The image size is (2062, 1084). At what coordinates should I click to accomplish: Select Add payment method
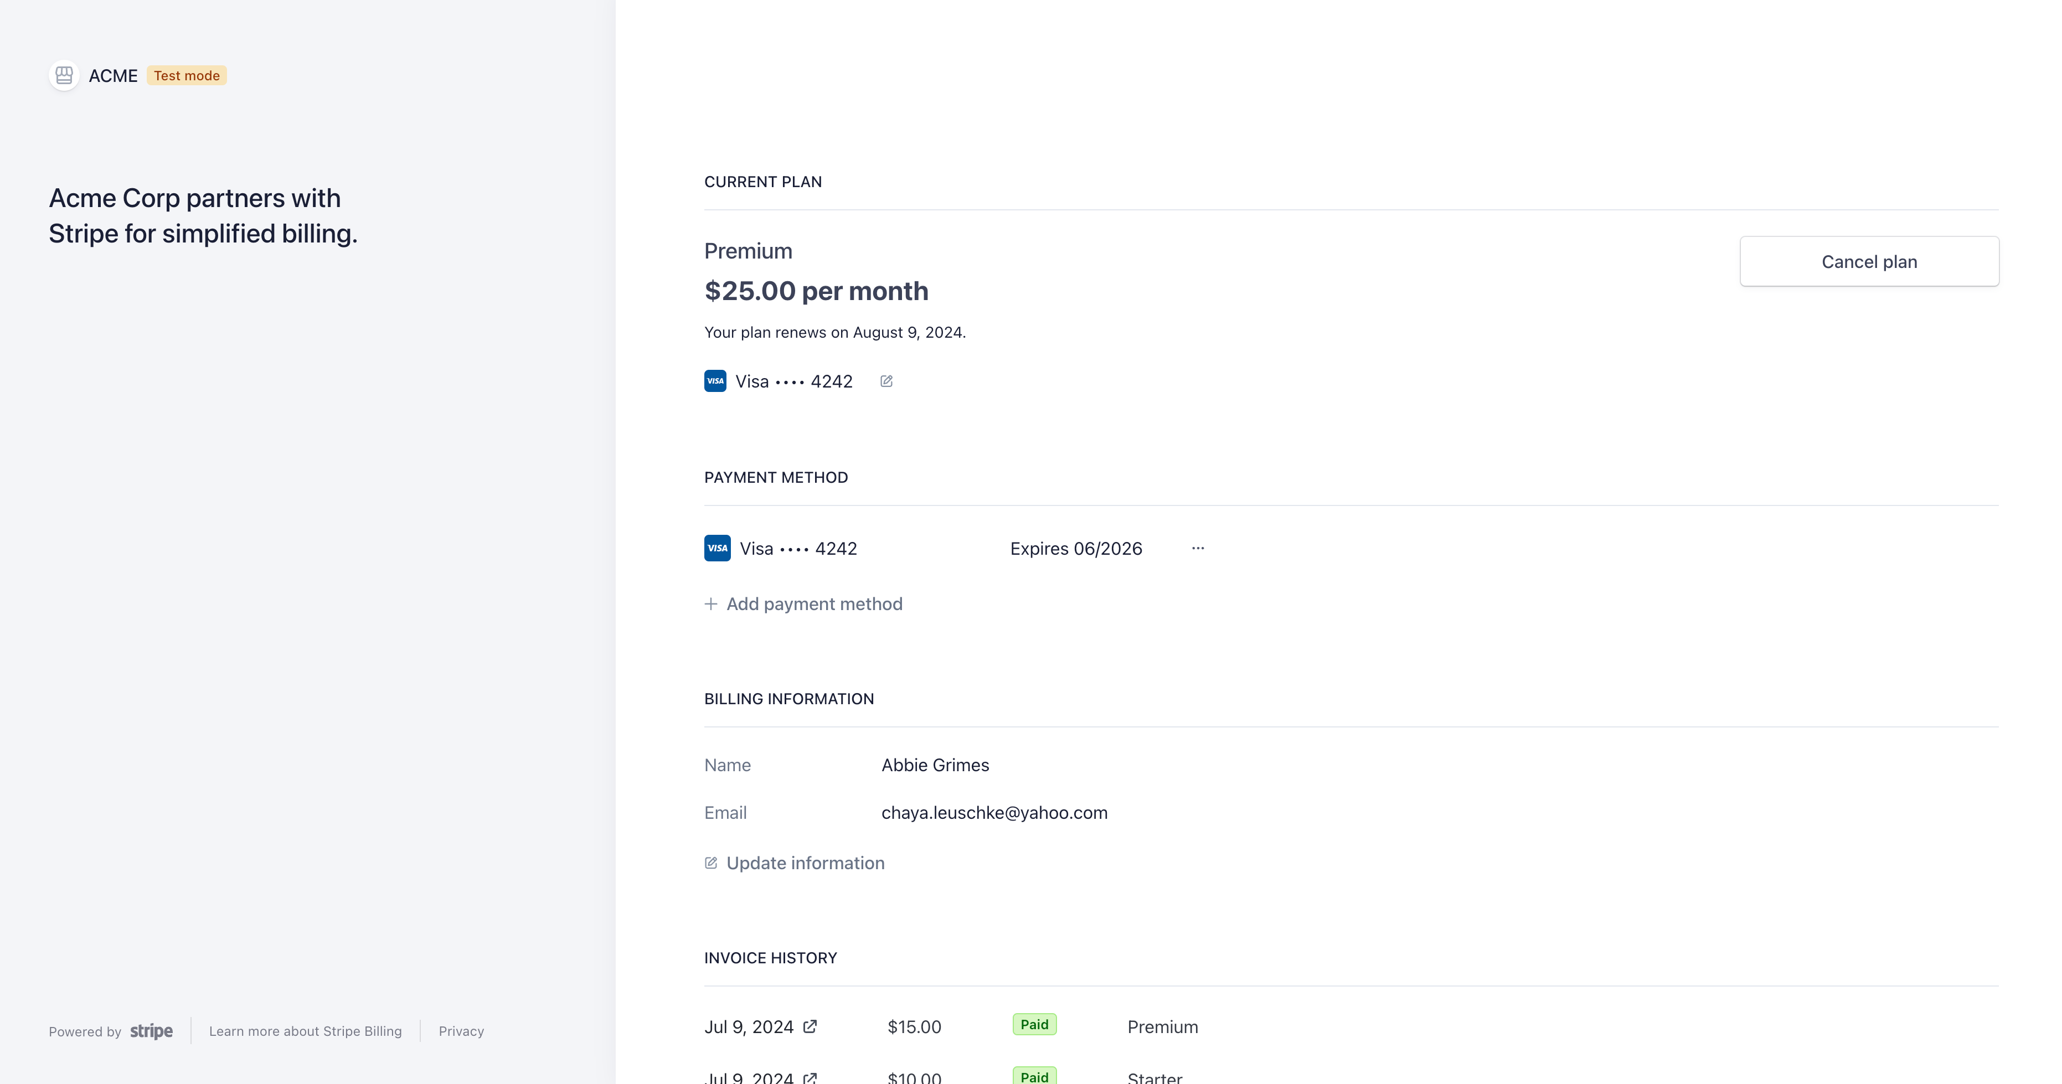click(814, 603)
